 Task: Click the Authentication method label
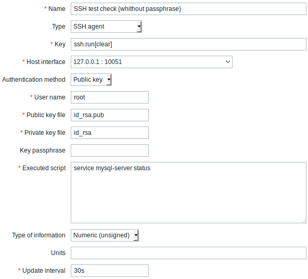point(34,80)
